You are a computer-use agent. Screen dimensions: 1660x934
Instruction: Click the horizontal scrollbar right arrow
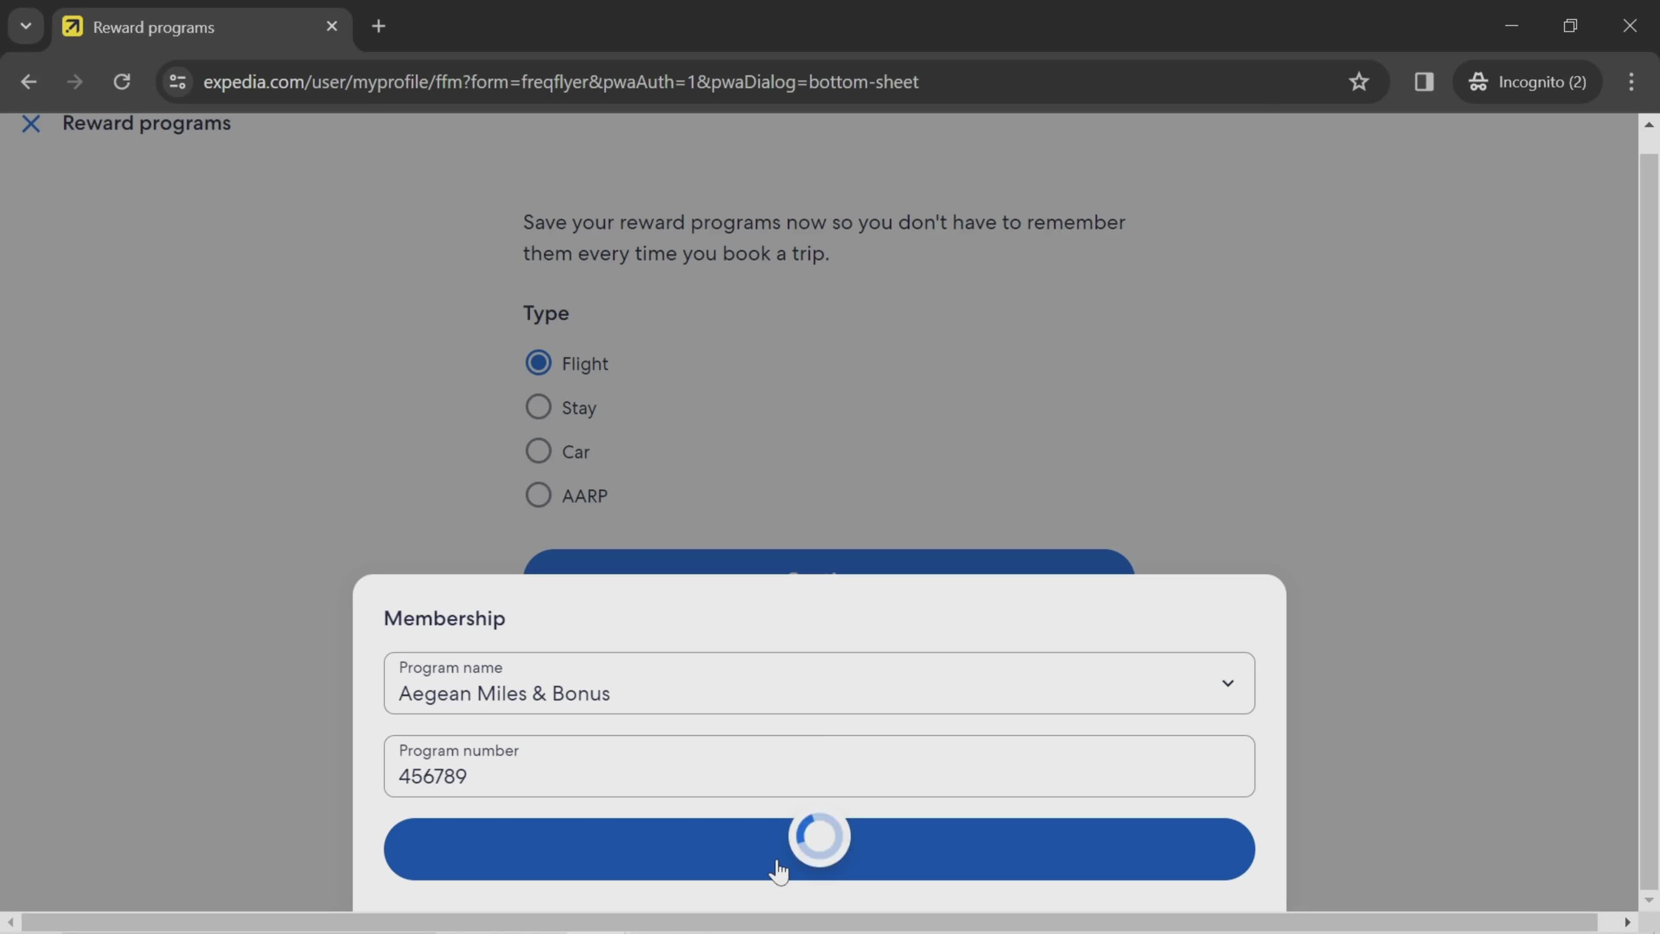coord(1627,922)
